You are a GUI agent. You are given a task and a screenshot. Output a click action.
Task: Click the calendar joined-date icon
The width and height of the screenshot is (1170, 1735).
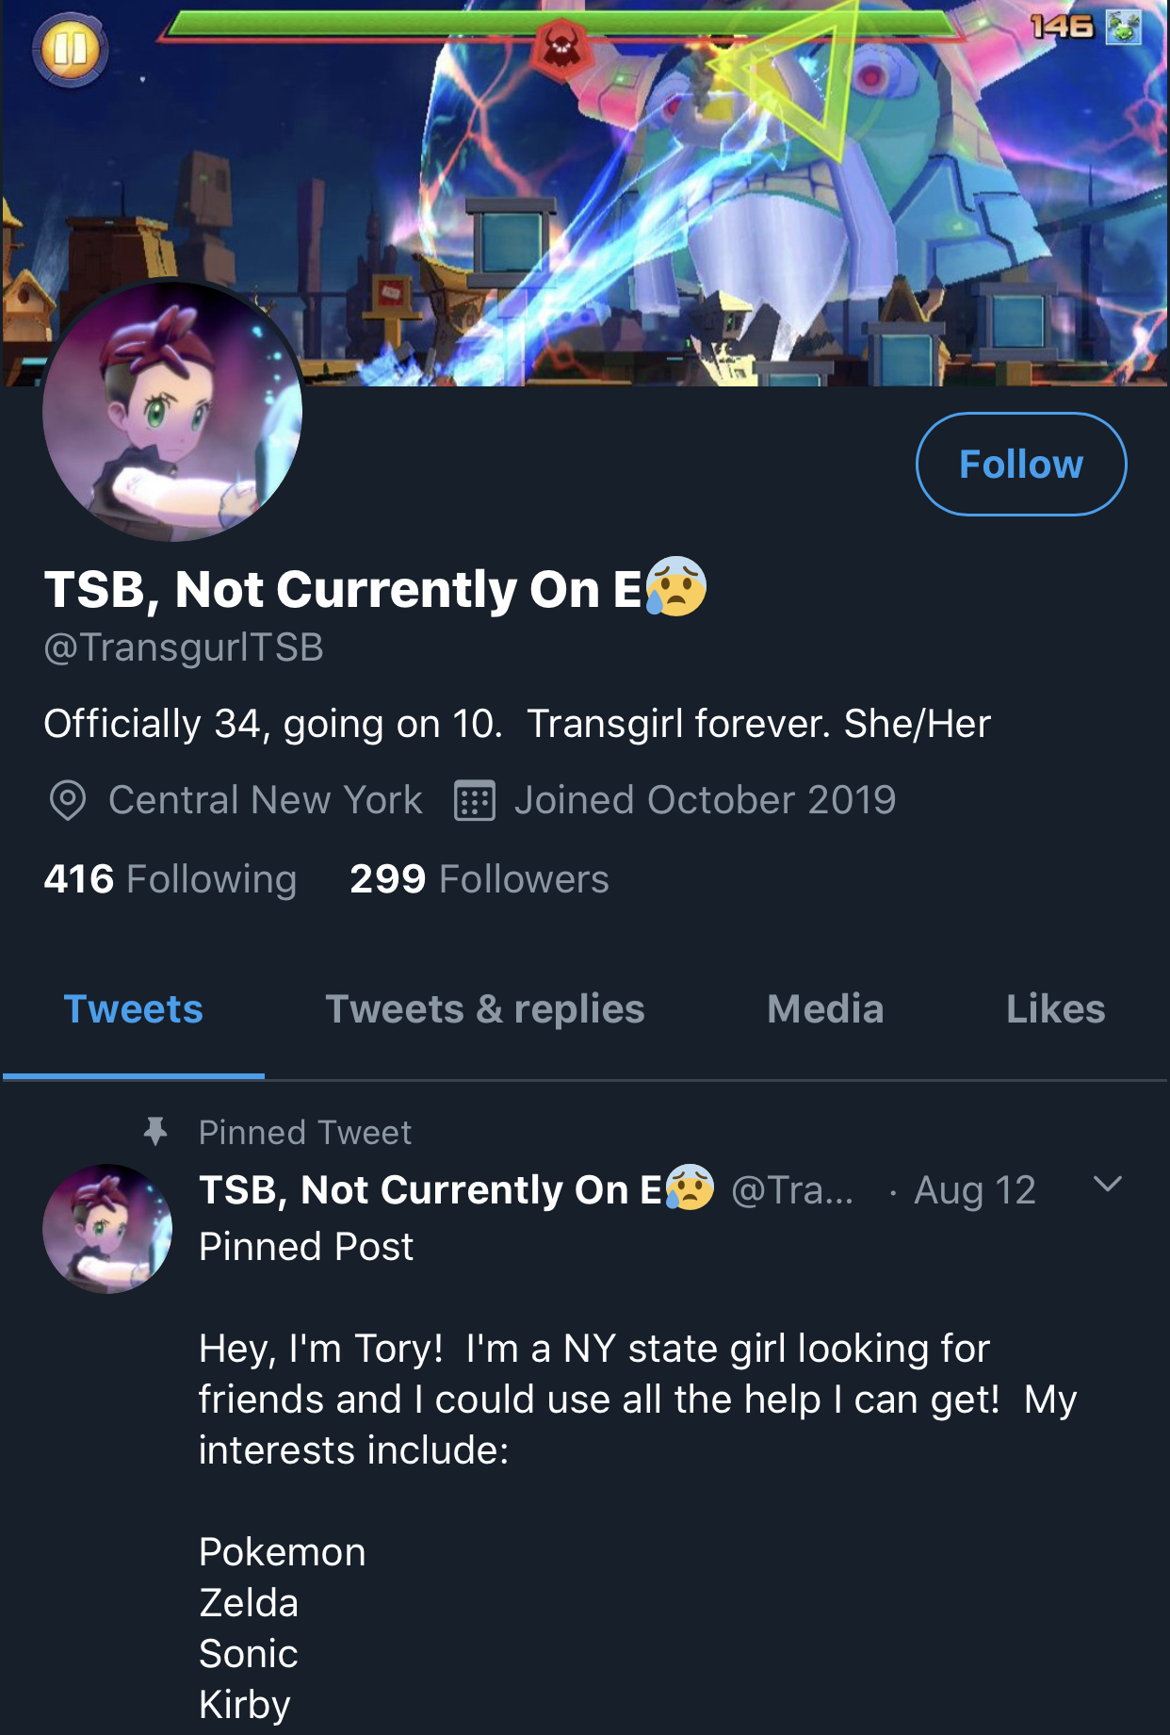475,801
